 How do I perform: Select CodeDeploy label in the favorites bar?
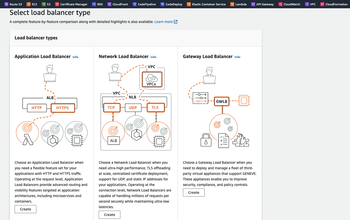(174, 4)
